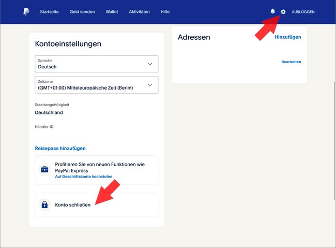Click the page vertical scrollbar
Viewport: 336px width, 248px height.
(334, 141)
